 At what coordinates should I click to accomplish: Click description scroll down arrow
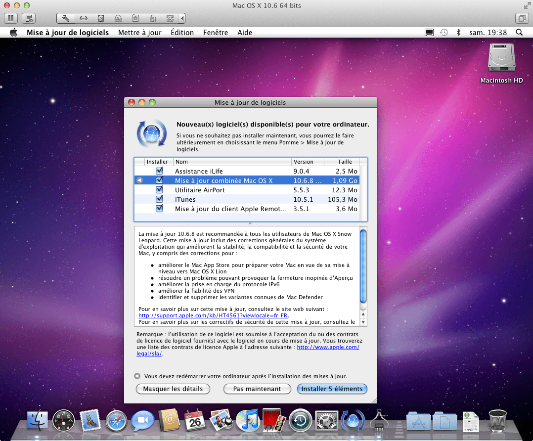tap(363, 322)
